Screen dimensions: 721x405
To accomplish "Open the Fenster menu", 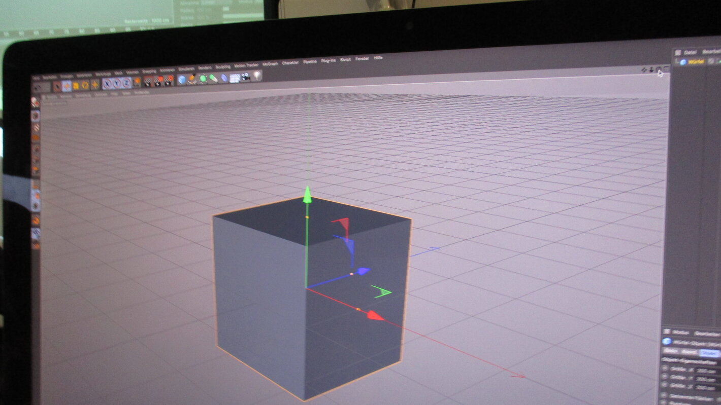I will pos(362,59).
